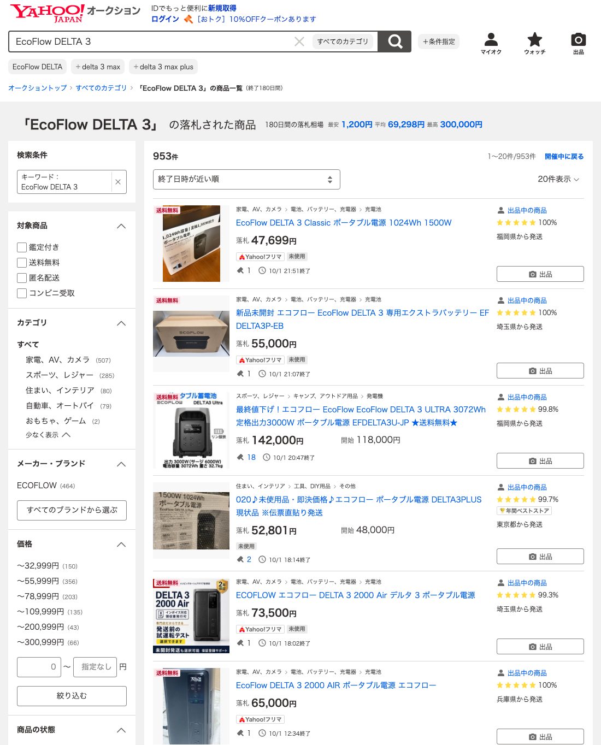The height and width of the screenshot is (745, 601).
Task: Open the すべてのカテゴリ category selector
Action: (343, 42)
